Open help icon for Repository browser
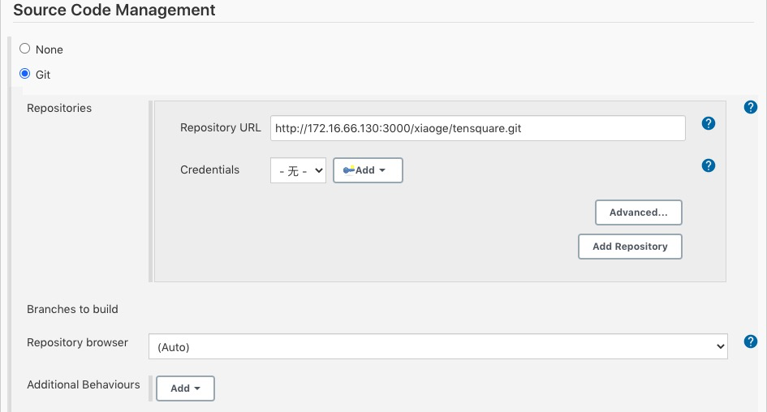This screenshot has width=767, height=412. (x=751, y=341)
